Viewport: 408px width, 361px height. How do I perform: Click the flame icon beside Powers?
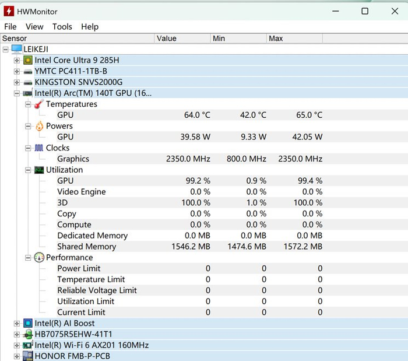coord(39,126)
